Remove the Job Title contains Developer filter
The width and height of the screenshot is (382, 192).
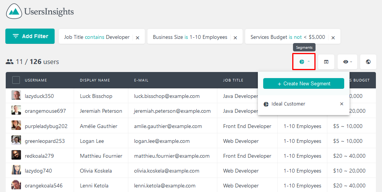pos(138,38)
